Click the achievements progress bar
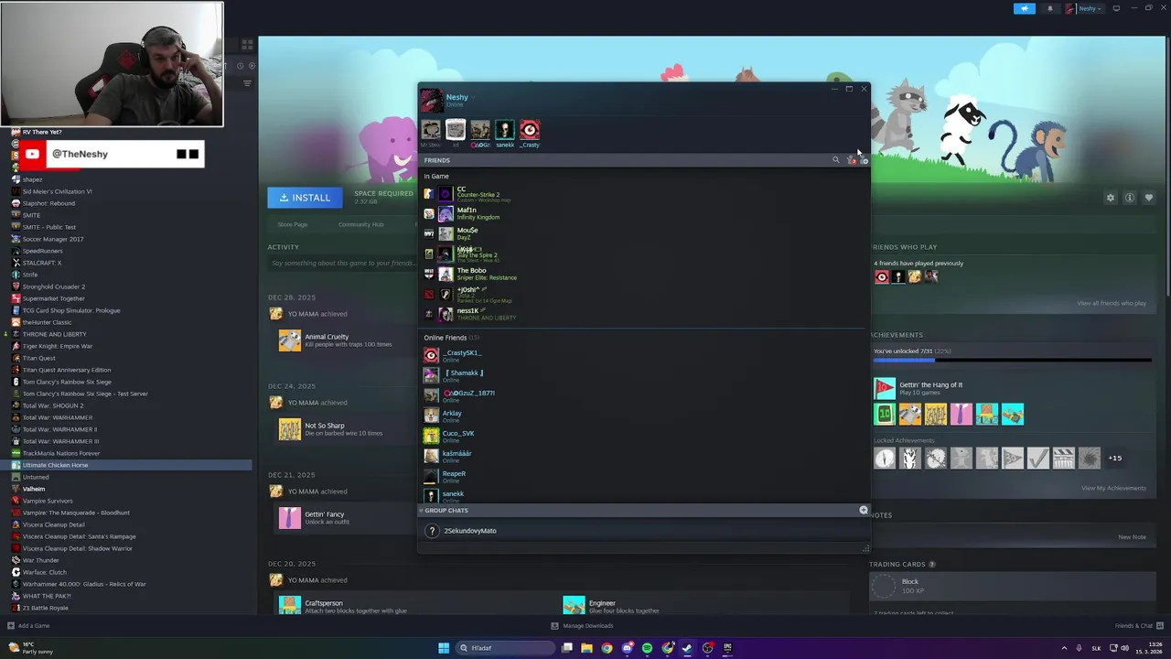This screenshot has height=659, width=1171. point(1012,361)
